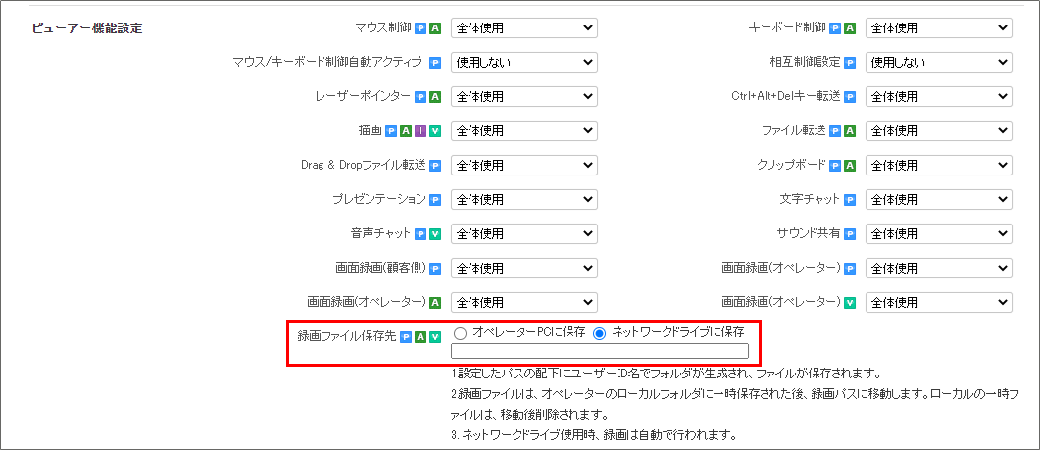Click the P badge next to サウンド共有
The width and height of the screenshot is (1040, 450).
click(850, 234)
